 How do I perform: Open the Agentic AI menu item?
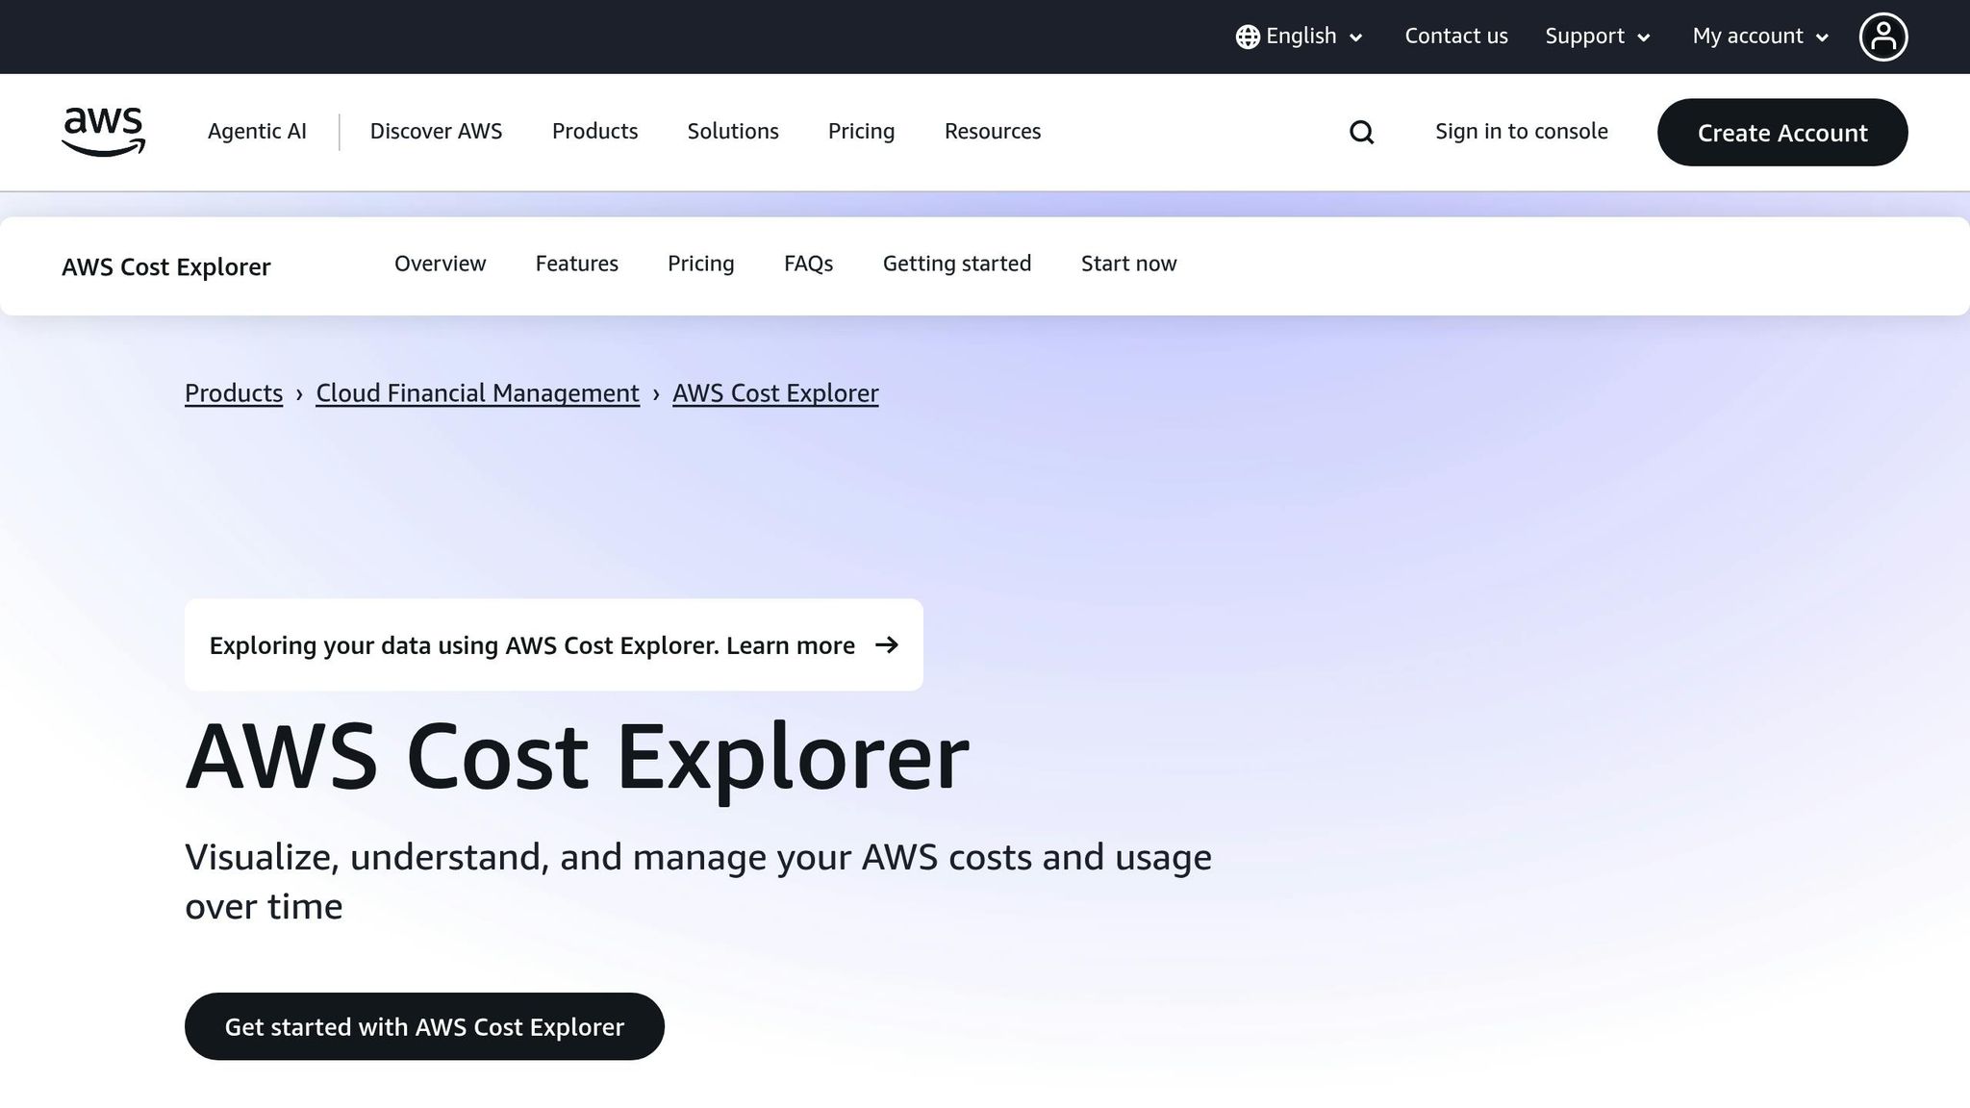(x=256, y=132)
